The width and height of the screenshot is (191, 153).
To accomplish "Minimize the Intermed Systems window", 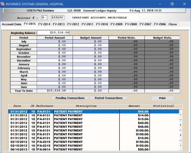I will click(160, 4).
